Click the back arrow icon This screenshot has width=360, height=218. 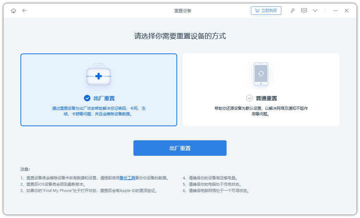click(25, 11)
